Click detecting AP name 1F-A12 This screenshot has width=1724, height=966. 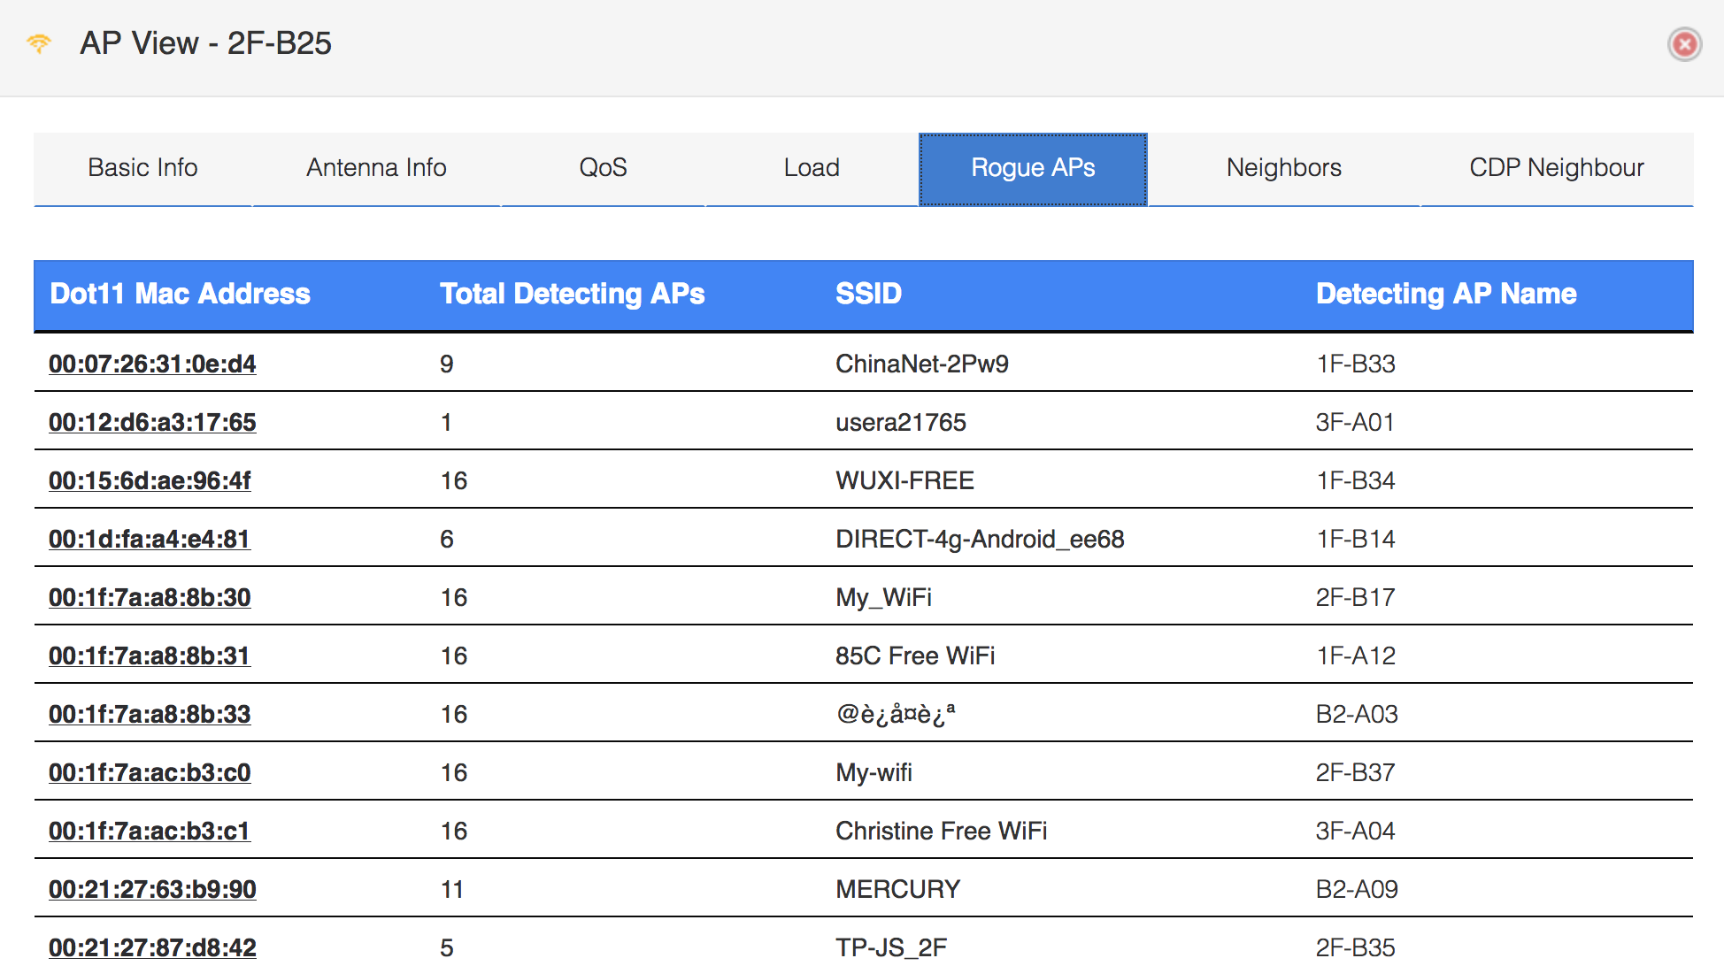pyautogui.click(x=1355, y=655)
